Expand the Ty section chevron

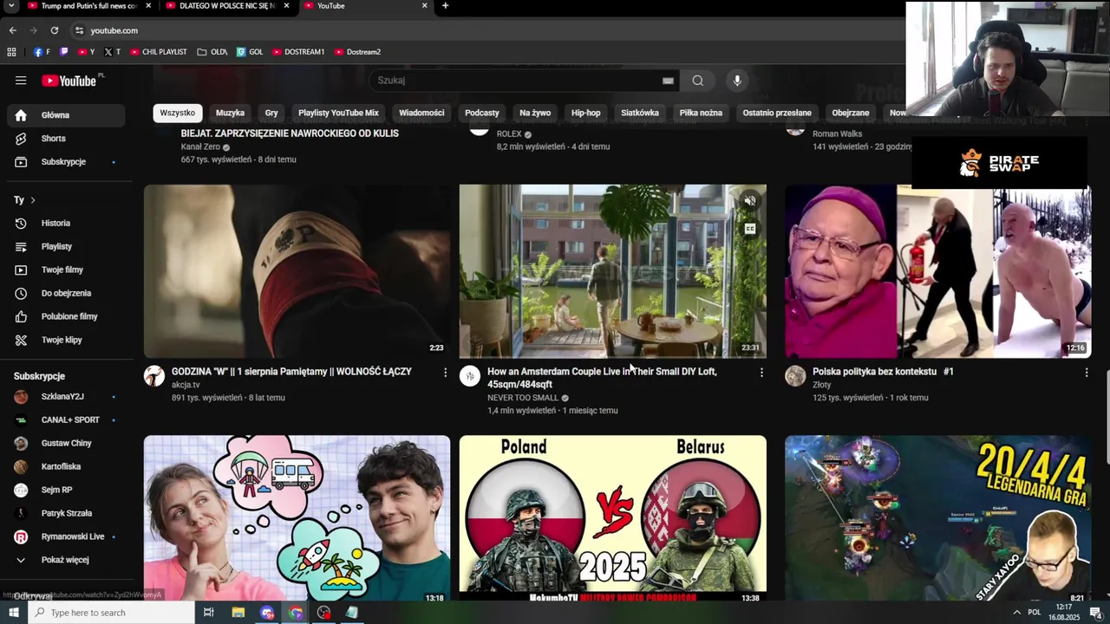33,200
